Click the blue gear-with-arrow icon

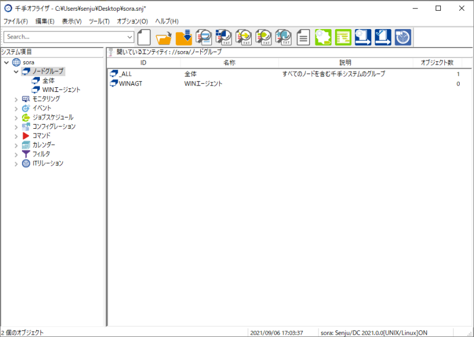(363, 37)
